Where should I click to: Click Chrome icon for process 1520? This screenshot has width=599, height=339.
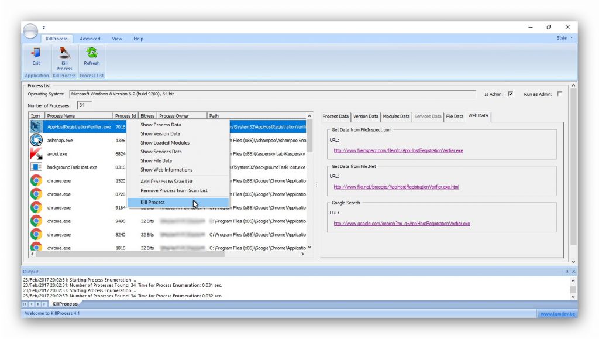pos(36,180)
